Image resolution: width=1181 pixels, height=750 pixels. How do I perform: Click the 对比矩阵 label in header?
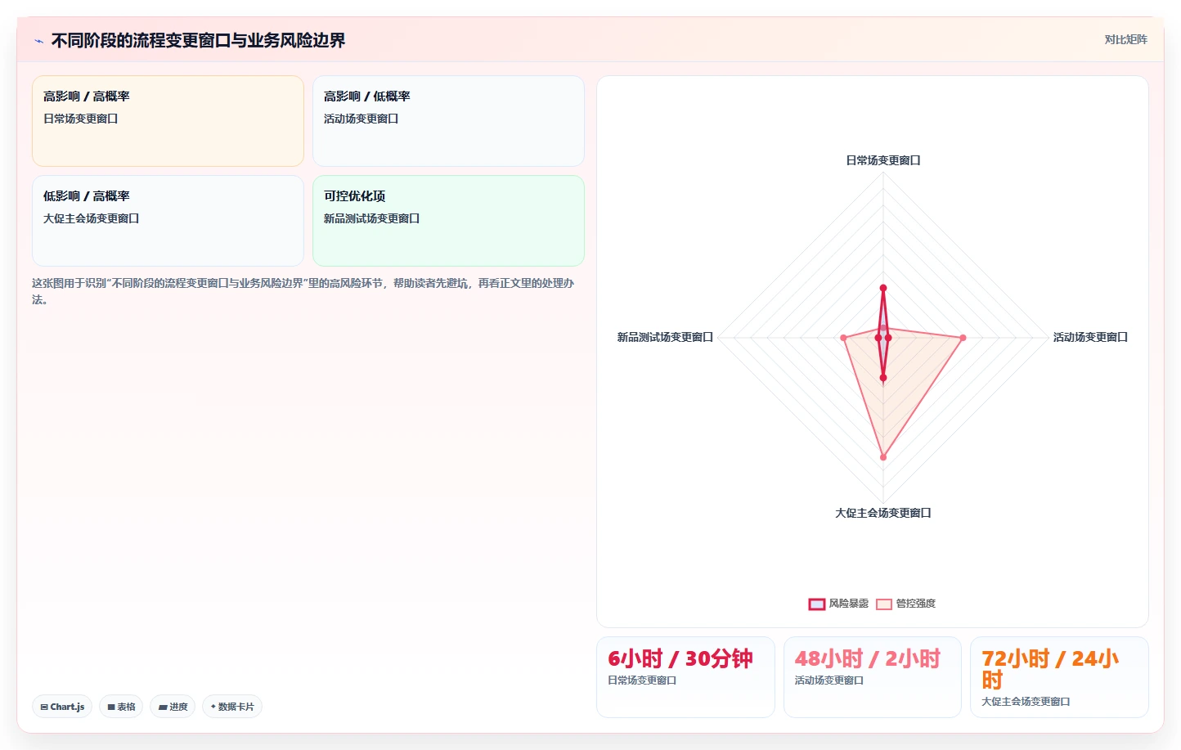[x=1125, y=39]
